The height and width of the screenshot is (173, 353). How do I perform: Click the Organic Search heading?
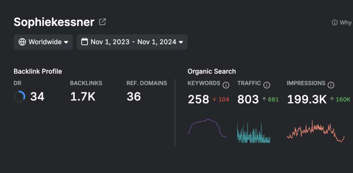tap(212, 72)
